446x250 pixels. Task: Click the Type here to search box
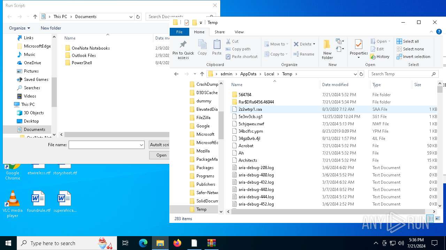click(x=67, y=243)
